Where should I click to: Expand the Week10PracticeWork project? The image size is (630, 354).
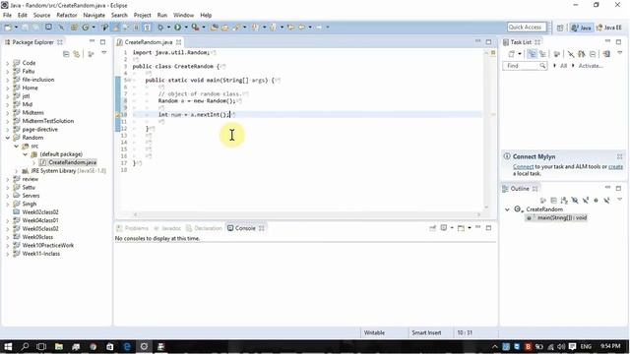(x=7, y=245)
